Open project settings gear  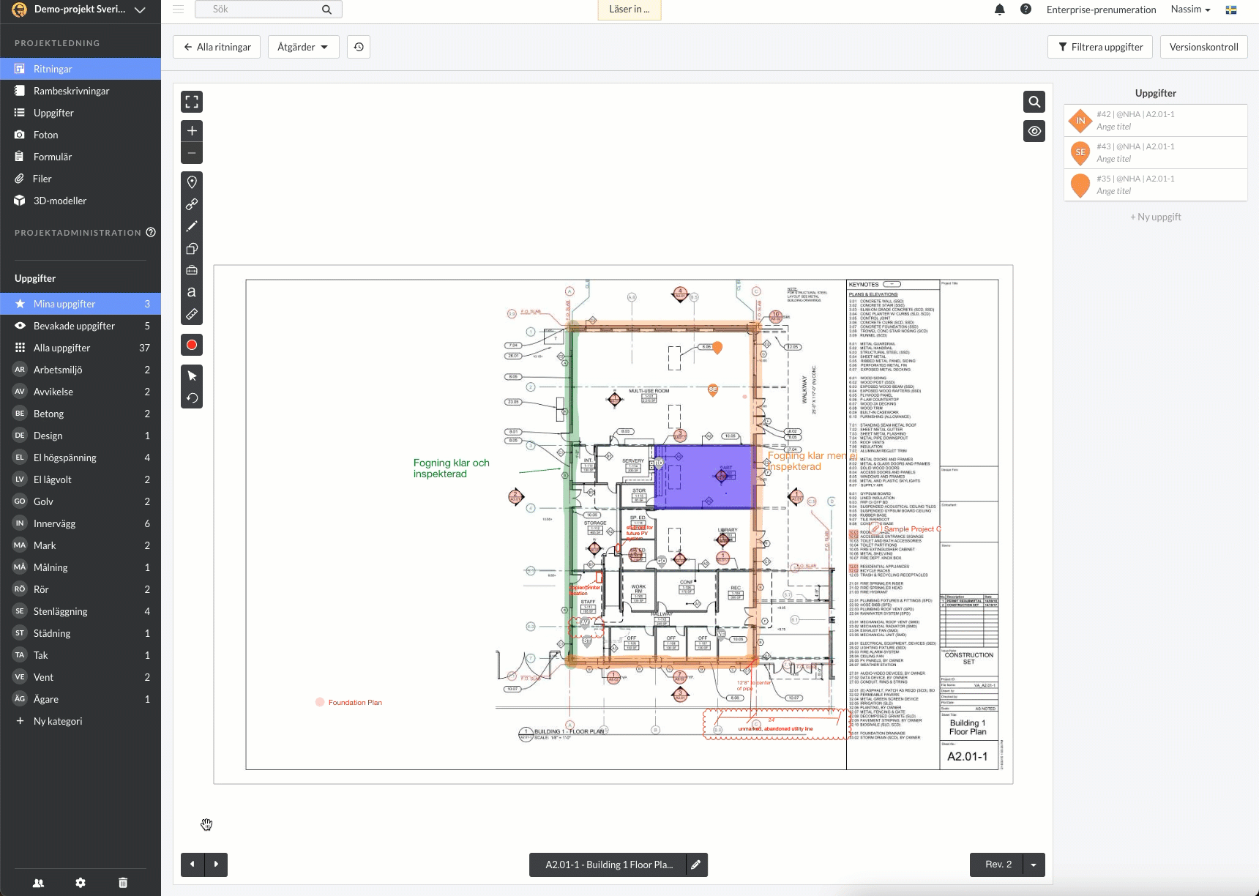(x=81, y=883)
